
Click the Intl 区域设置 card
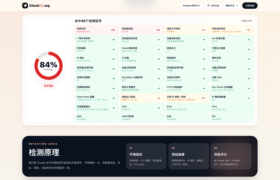[232, 40]
